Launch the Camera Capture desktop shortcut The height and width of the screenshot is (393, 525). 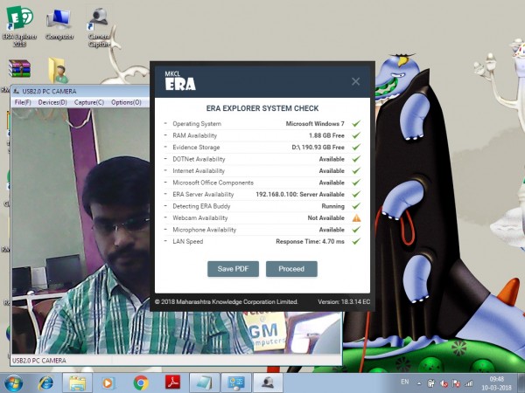99,27
